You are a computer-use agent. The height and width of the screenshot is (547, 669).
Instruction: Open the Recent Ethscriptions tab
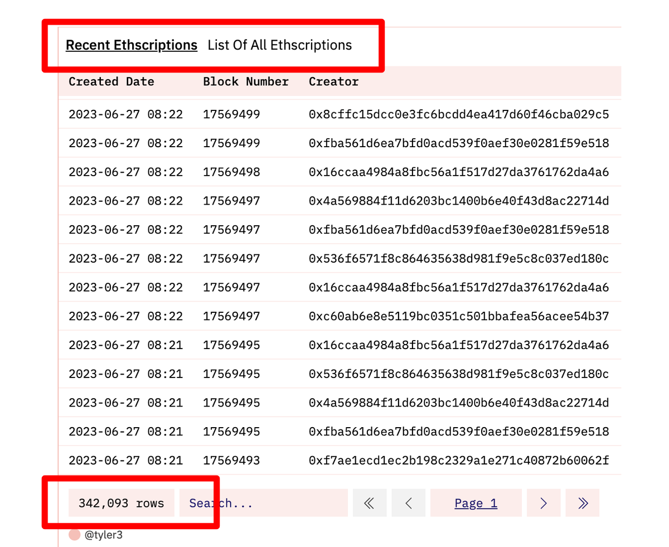[132, 45]
